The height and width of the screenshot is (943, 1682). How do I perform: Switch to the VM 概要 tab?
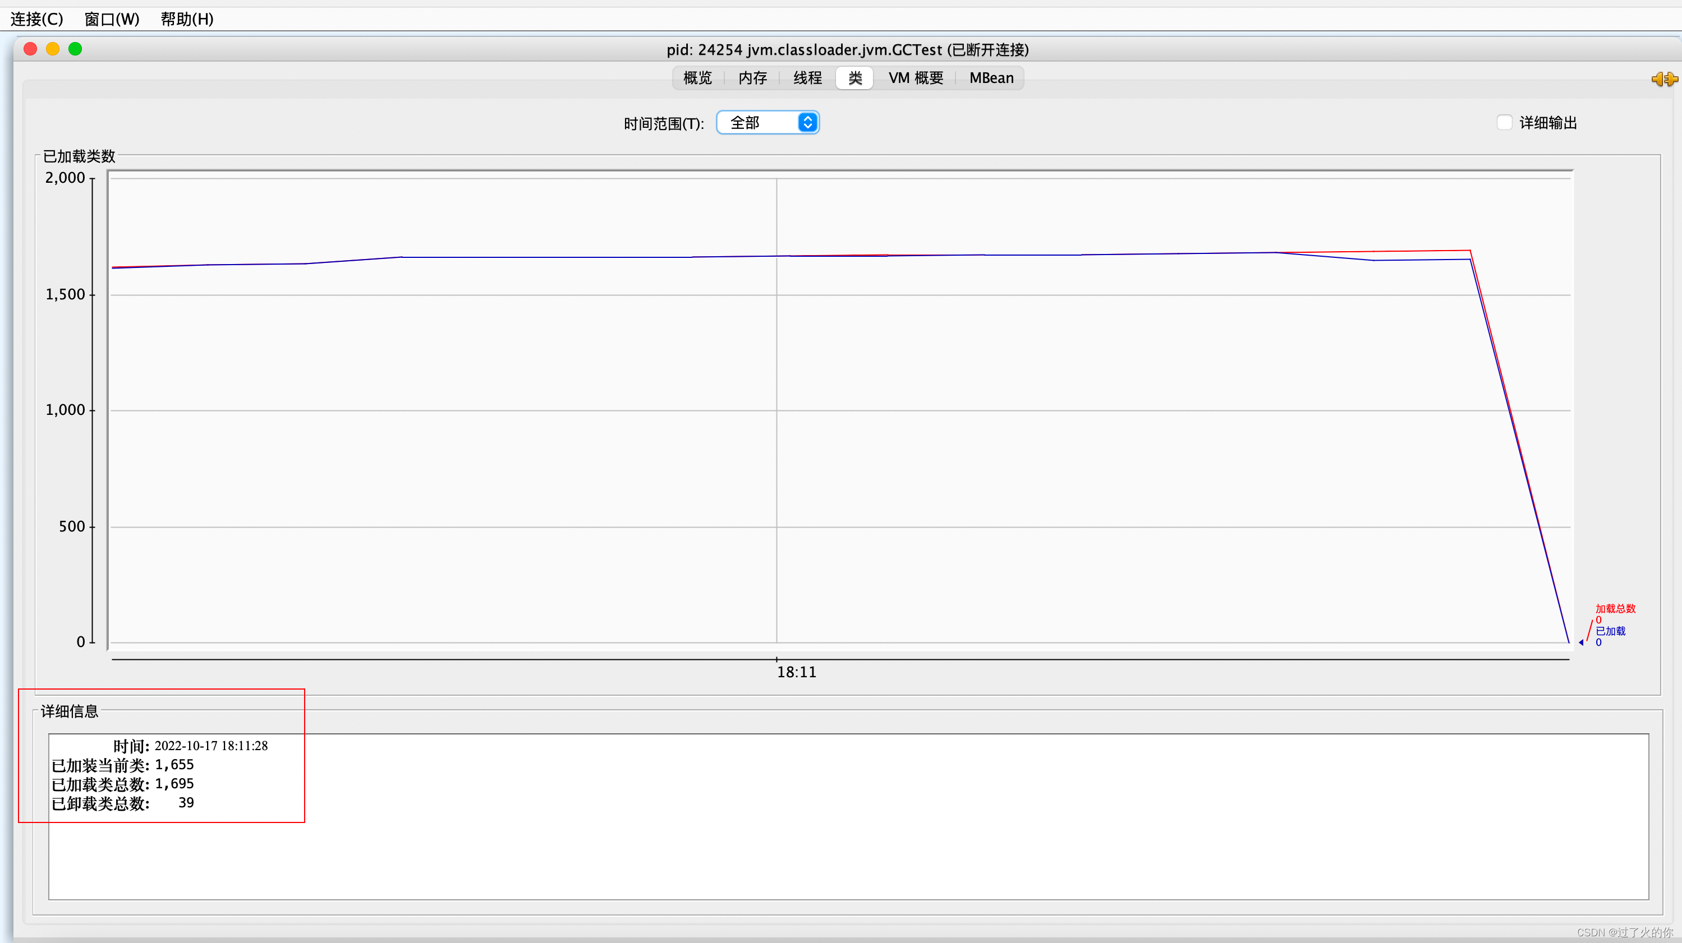(x=916, y=78)
